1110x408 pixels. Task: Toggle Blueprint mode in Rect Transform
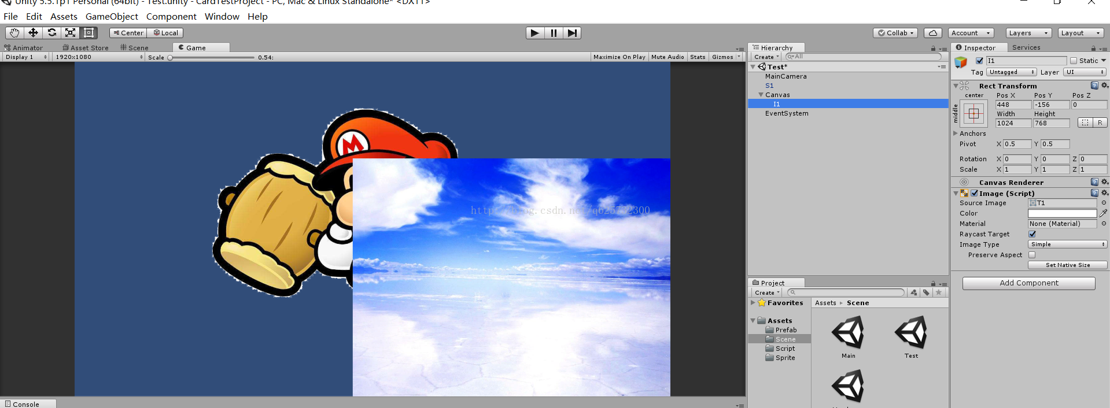pyautogui.click(x=1085, y=123)
